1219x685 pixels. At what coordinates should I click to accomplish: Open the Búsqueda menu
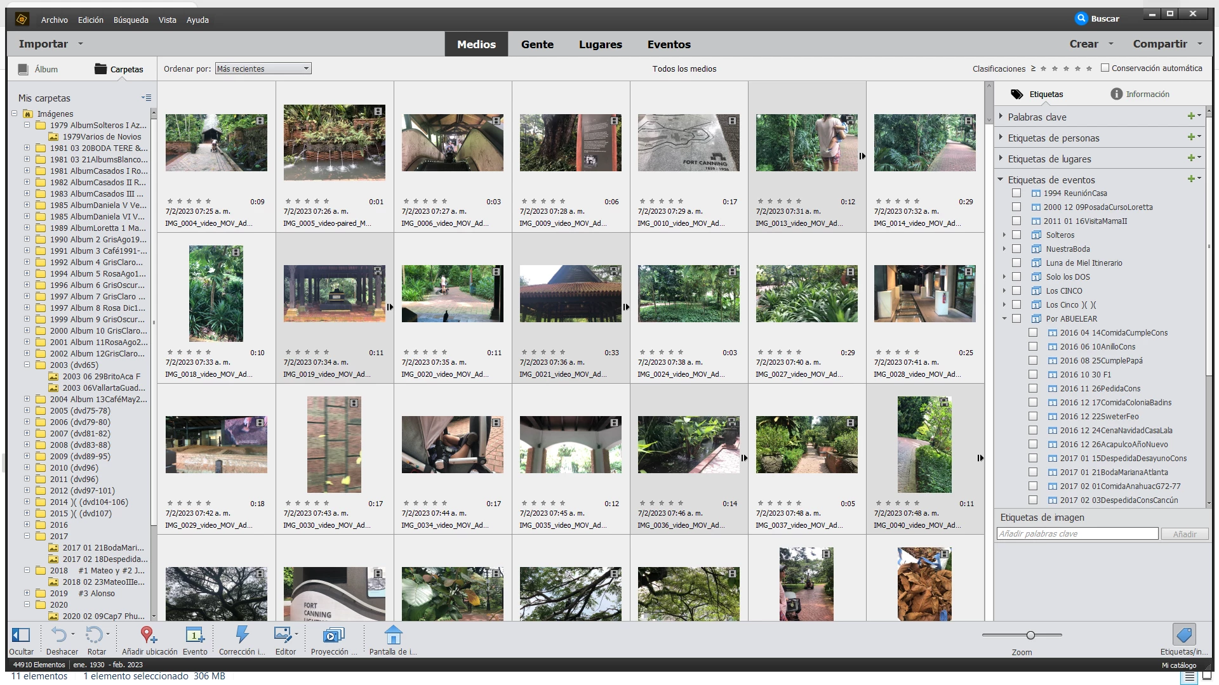pos(131,20)
